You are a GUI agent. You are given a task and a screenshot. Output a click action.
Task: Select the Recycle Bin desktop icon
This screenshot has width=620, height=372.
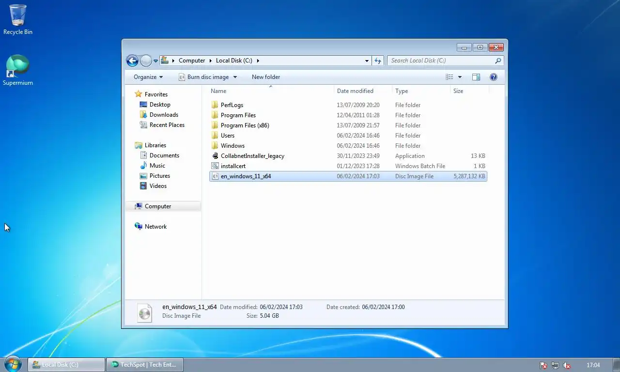tap(18, 20)
